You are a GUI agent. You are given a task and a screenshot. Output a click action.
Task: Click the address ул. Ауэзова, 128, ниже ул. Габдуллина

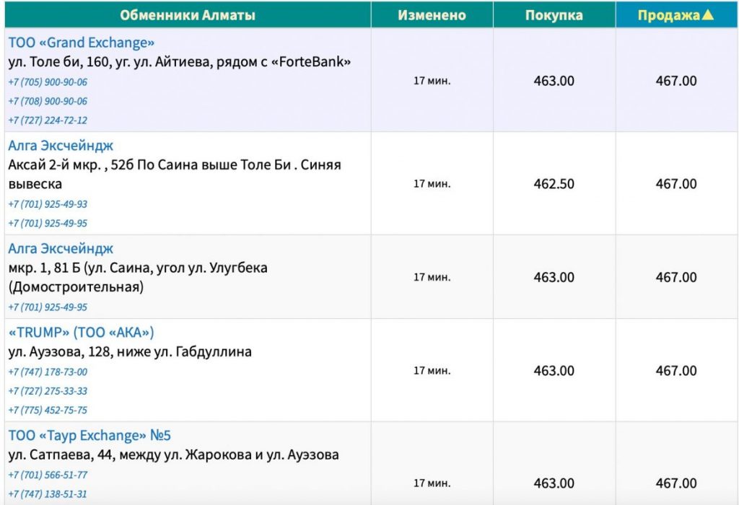(x=130, y=352)
